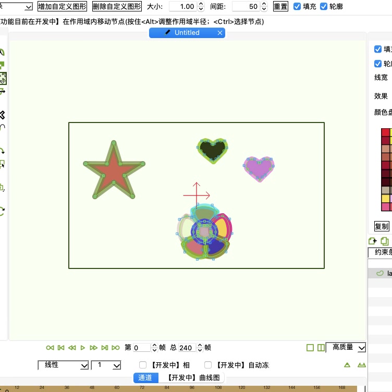Click the pencil icon on Untitled tab
The image size is (392, 392).
(x=167, y=32)
